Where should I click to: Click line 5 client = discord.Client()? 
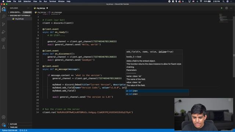point(58,23)
